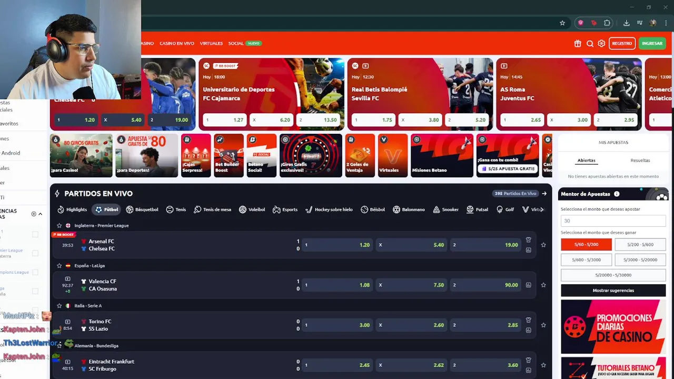
Task: Favorite the Valencia CF vs CA Osasuna match
Action: (x=543, y=285)
